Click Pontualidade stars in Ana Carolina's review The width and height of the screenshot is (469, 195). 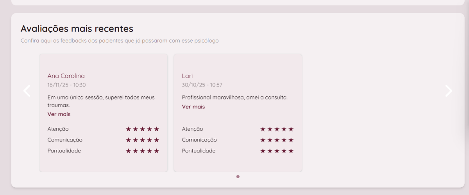[142, 151]
